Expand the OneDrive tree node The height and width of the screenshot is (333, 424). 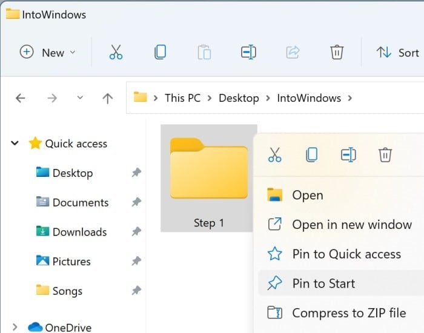point(15,327)
